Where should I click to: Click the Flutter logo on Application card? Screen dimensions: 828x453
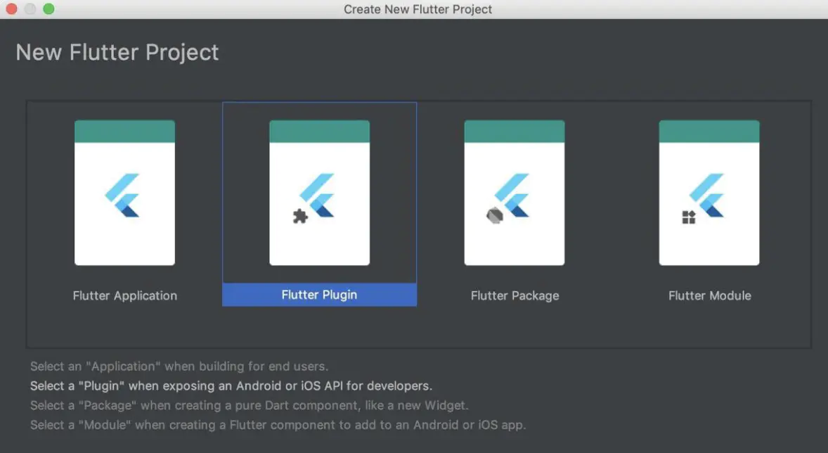[x=122, y=195]
